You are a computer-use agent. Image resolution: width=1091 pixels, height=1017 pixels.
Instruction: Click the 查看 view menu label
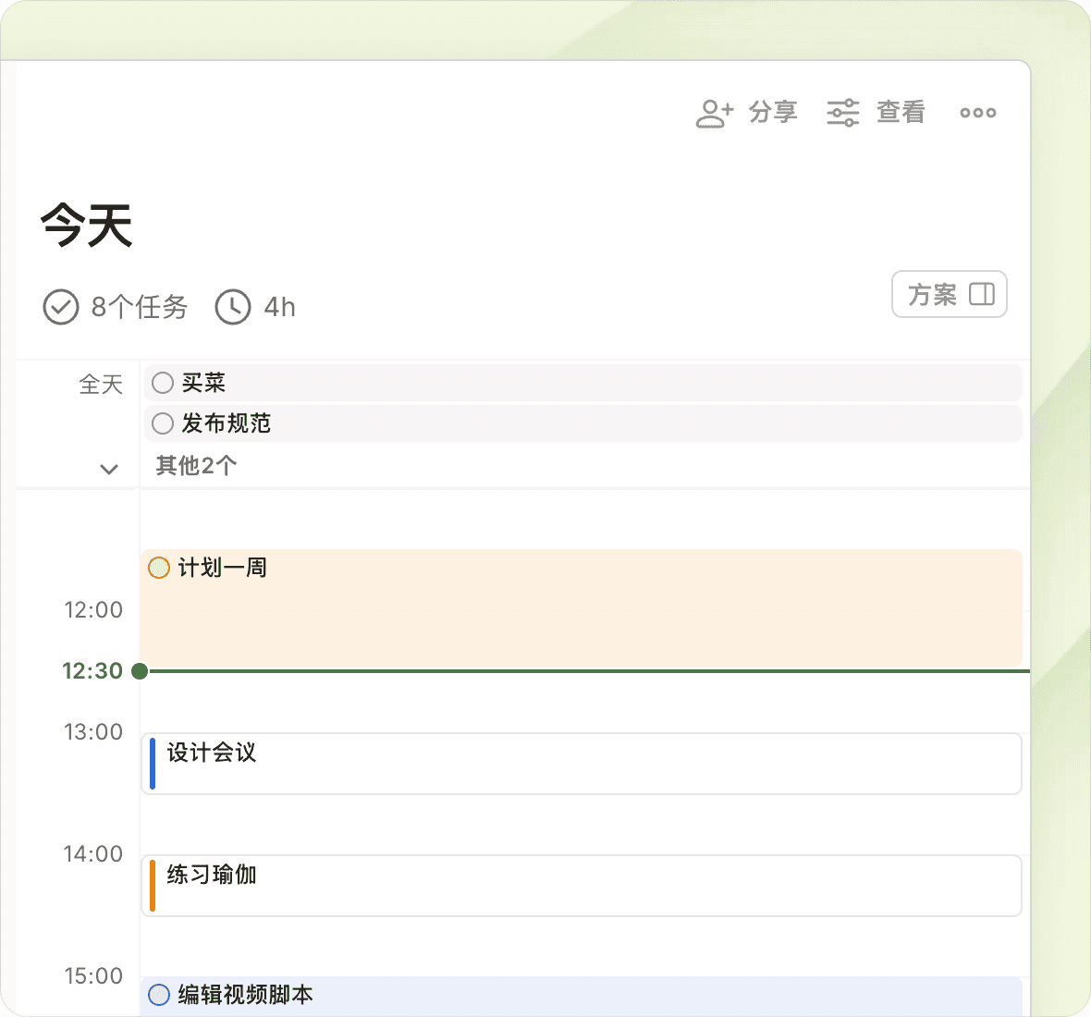pyautogui.click(x=901, y=113)
